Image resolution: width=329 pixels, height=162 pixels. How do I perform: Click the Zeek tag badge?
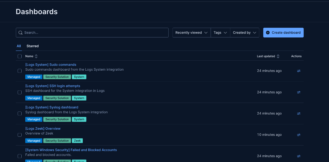click(77, 141)
